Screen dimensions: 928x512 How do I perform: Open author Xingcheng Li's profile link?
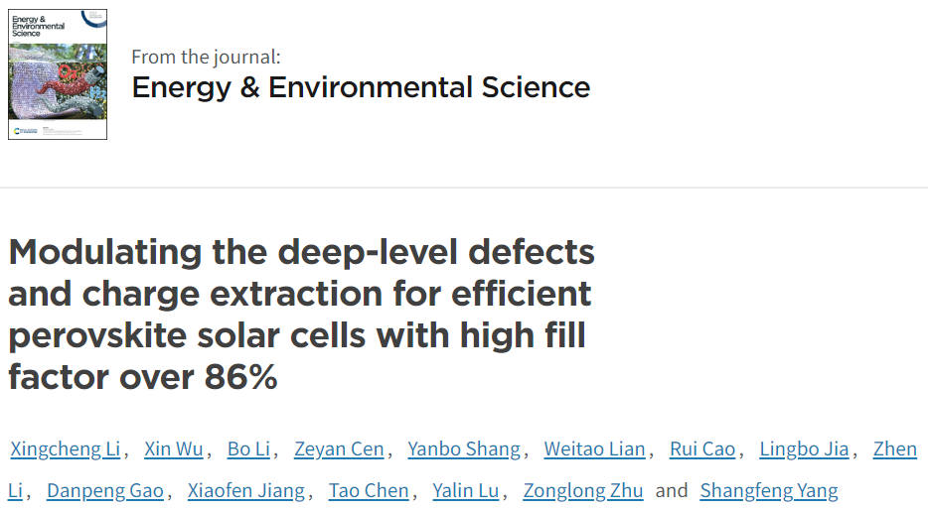pyautogui.click(x=66, y=449)
